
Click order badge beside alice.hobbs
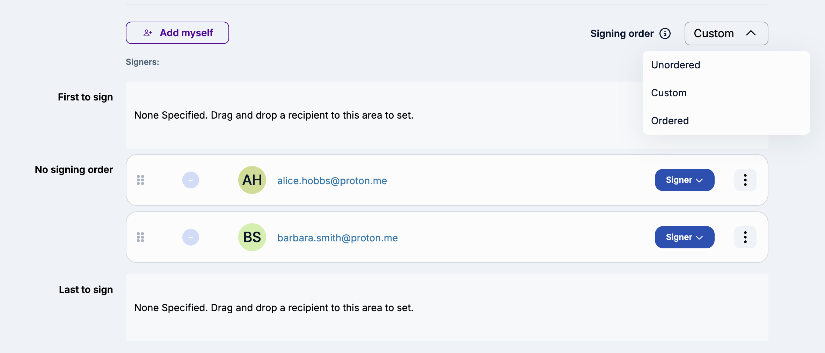(191, 180)
